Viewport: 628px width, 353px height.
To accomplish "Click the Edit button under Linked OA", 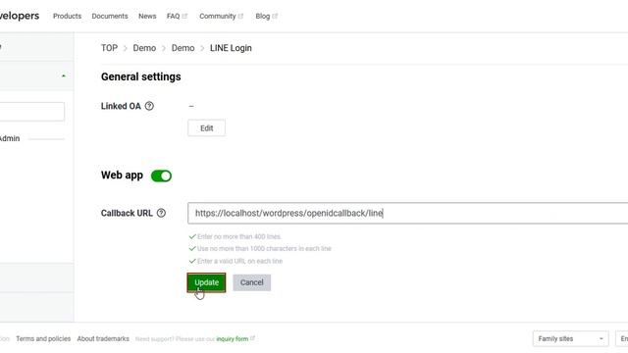I will [x=206, y=128].
